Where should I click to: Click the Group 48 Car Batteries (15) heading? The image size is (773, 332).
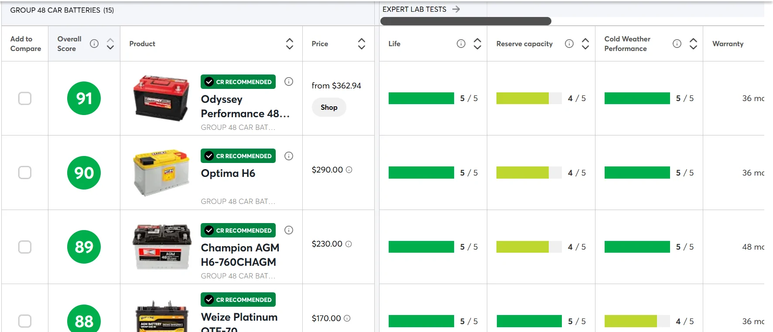point(62,10)
